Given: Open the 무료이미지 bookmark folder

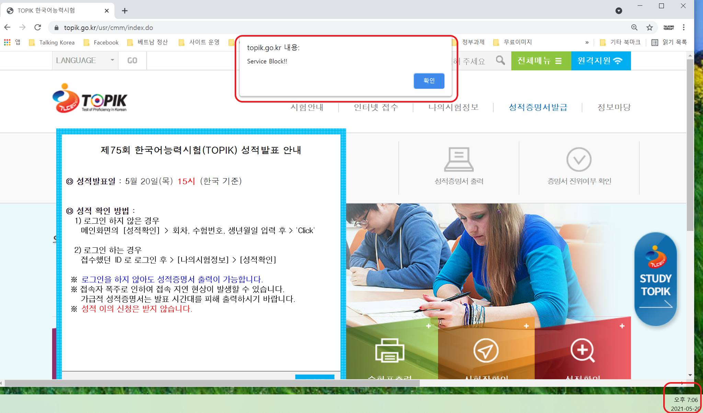Looking at the screenshot, I should (512, 42).
